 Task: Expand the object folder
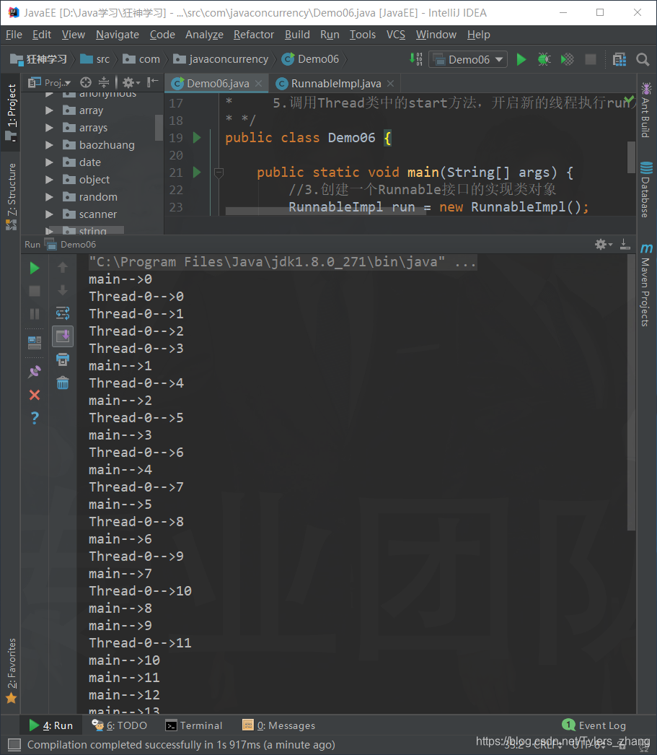[x=49, y=180]
